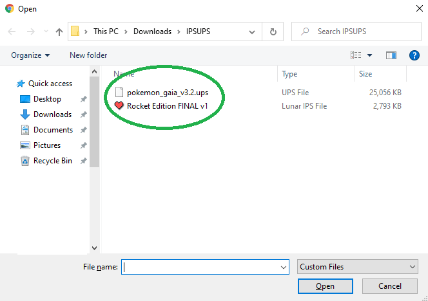This screenshot has width=428, height=301.
Task: Click the Recycle Bin icon in sidebar
Action: [x=25, y=161]
